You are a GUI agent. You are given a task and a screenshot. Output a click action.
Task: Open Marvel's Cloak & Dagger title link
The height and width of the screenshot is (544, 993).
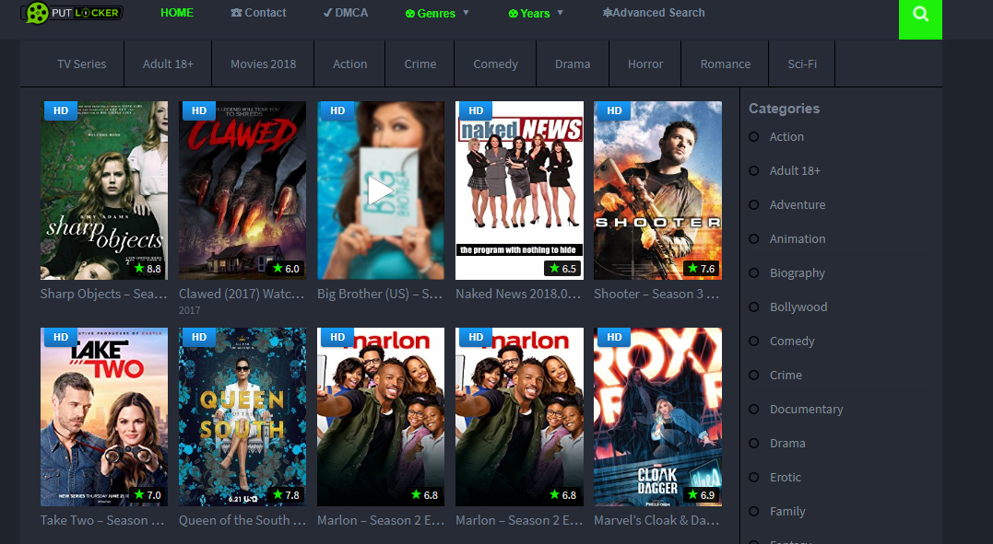pos(656,521)
